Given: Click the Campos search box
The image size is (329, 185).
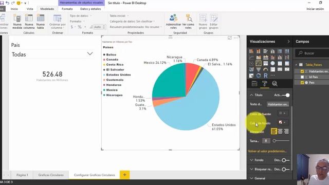Looking at the screenshot, I should point(313,53).
